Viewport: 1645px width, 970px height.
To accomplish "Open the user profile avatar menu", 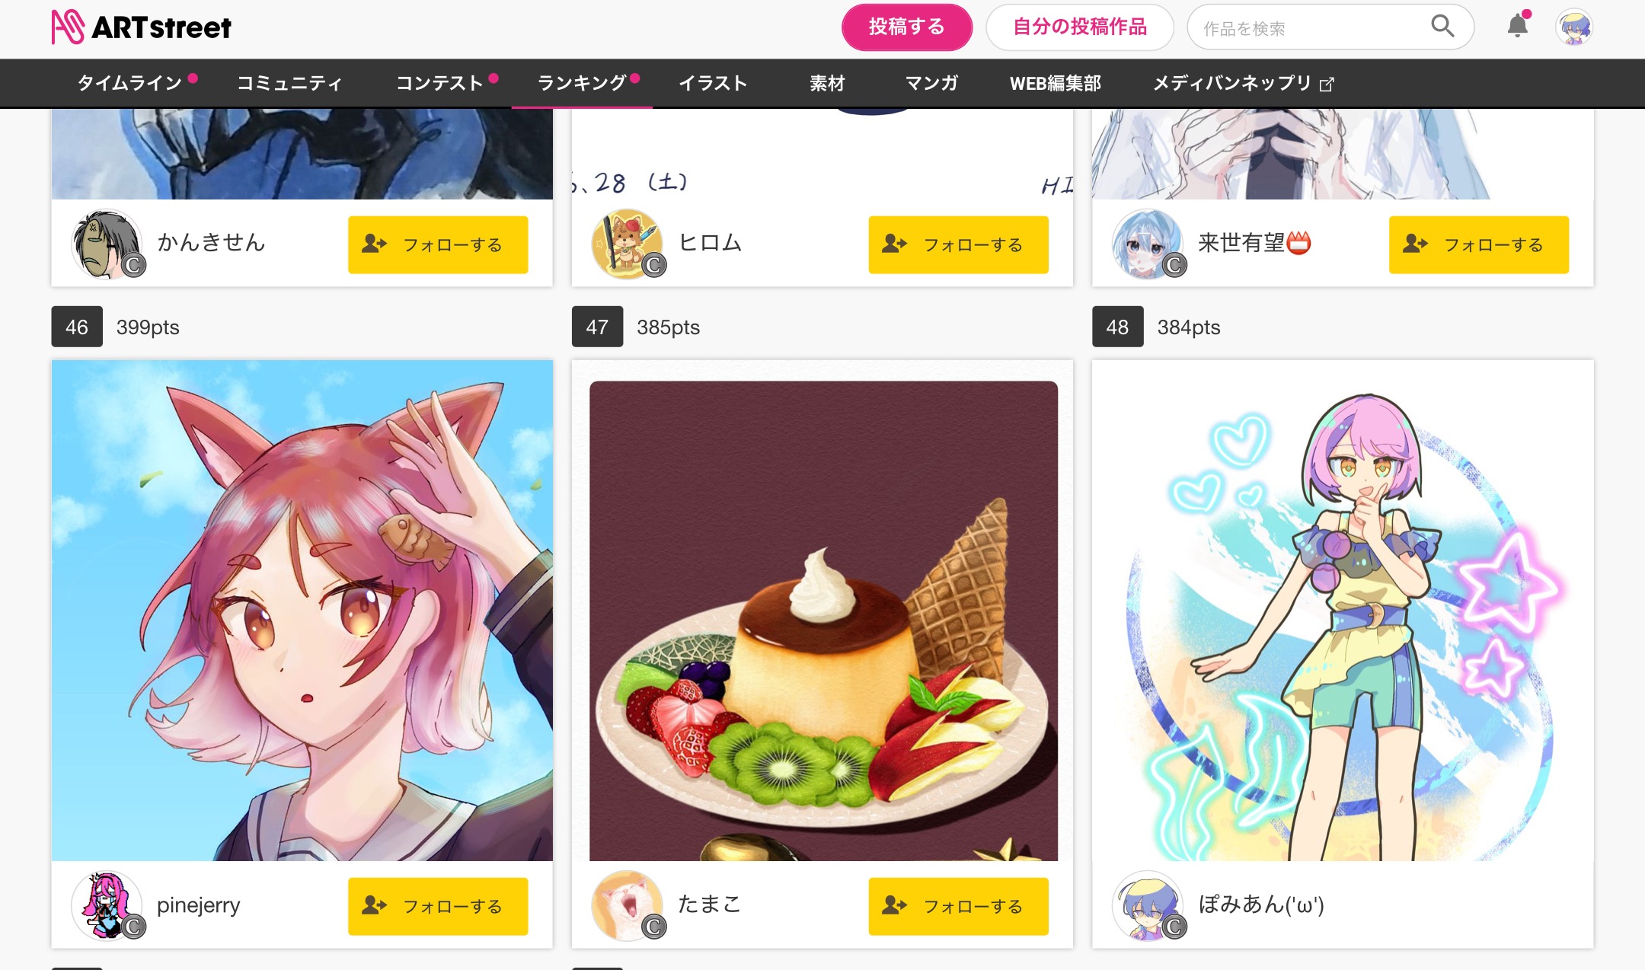I will point(1574,27).
